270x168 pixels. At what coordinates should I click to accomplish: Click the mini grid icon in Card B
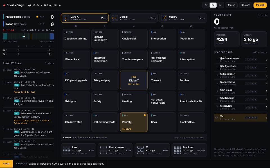(115, 18)
